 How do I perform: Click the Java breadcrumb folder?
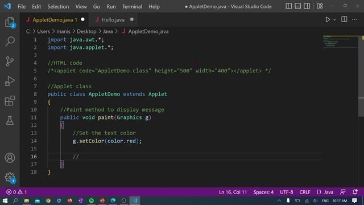tap(107, 31)
